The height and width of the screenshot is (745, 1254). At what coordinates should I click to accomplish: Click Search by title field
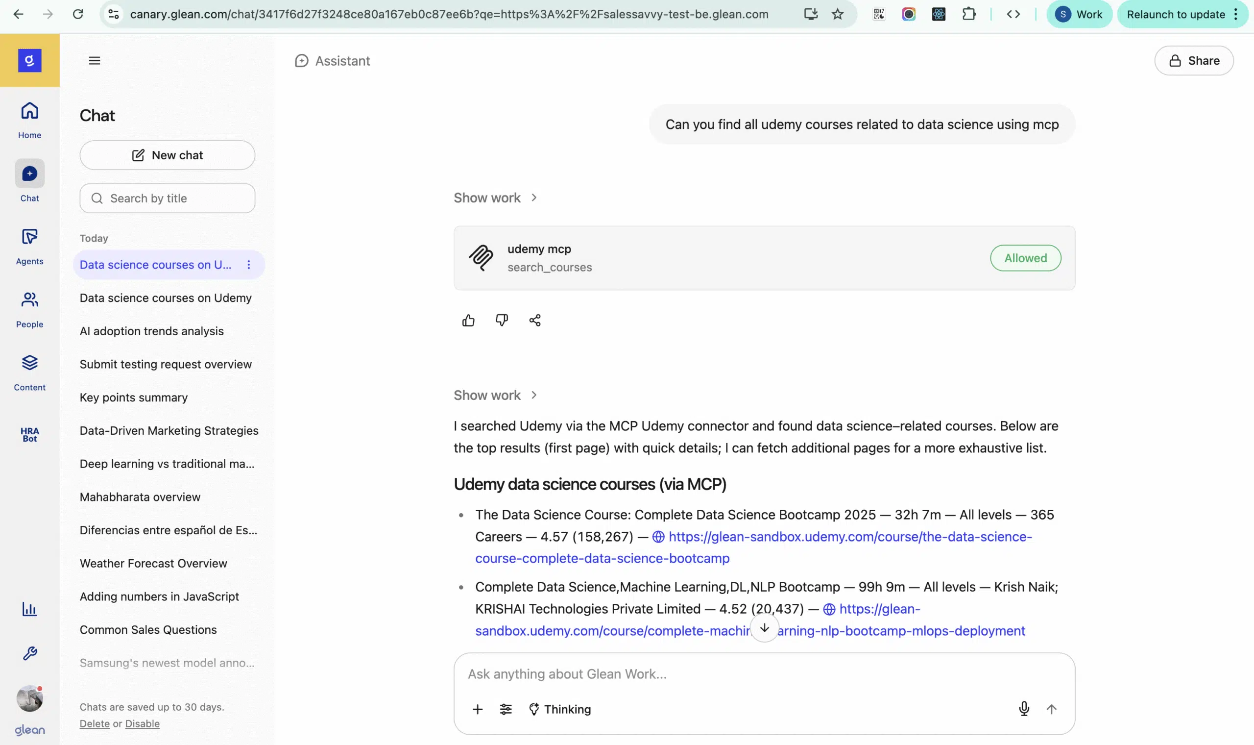(167, 199)
